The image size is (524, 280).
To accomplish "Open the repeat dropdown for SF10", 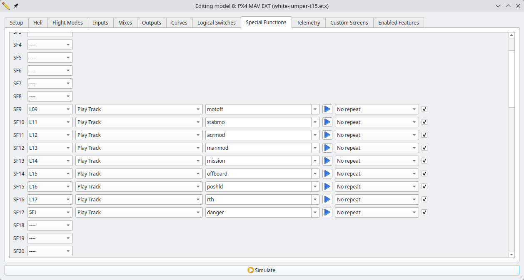I will pyautogui.click(x=377, y=122).
